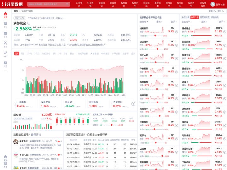
Task: Add 软件开发 sector using its plus icon
Action: click(x=224, y=59)
